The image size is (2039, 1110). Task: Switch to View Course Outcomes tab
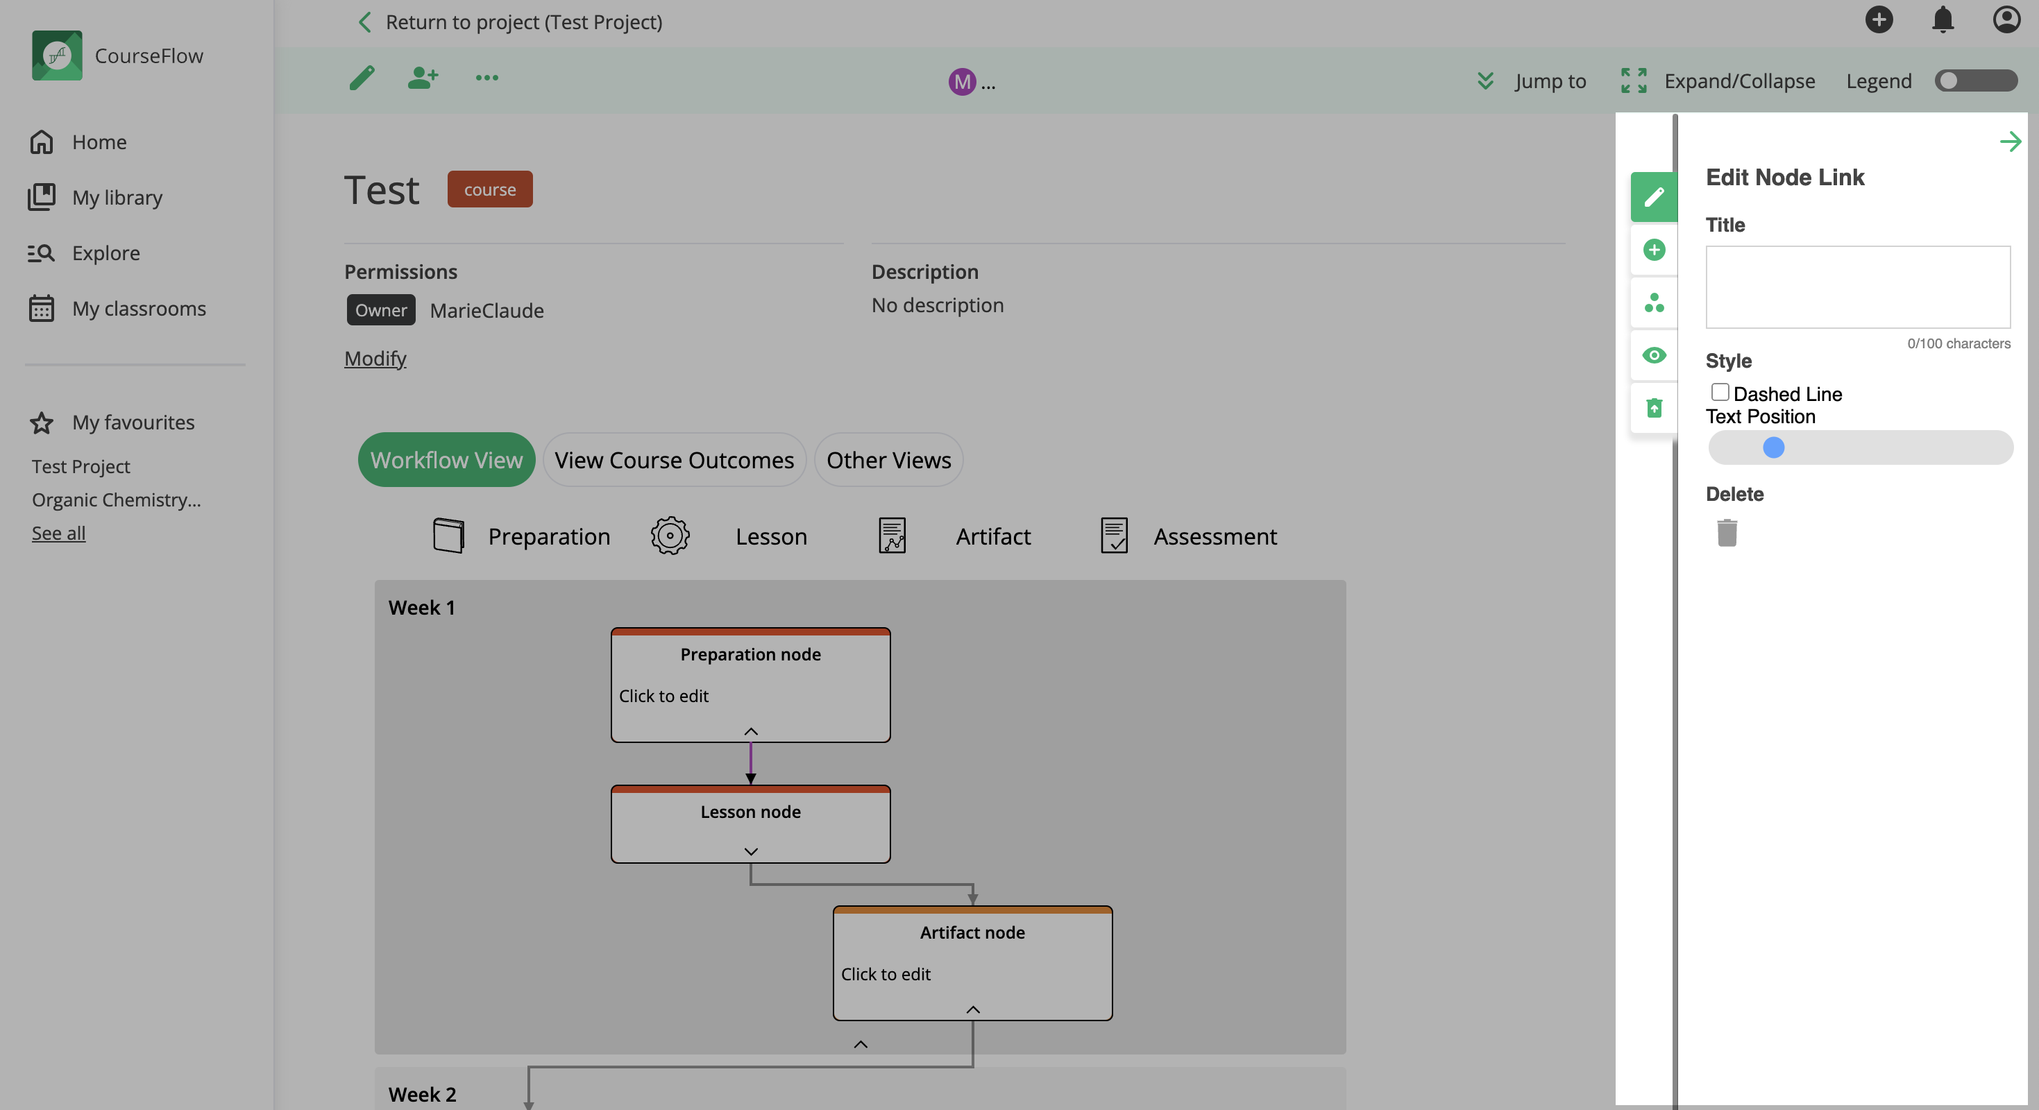(x=674, y=460)
